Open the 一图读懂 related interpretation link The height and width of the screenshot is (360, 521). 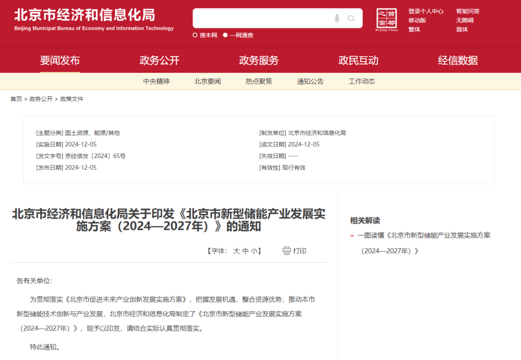click(424, 236)
